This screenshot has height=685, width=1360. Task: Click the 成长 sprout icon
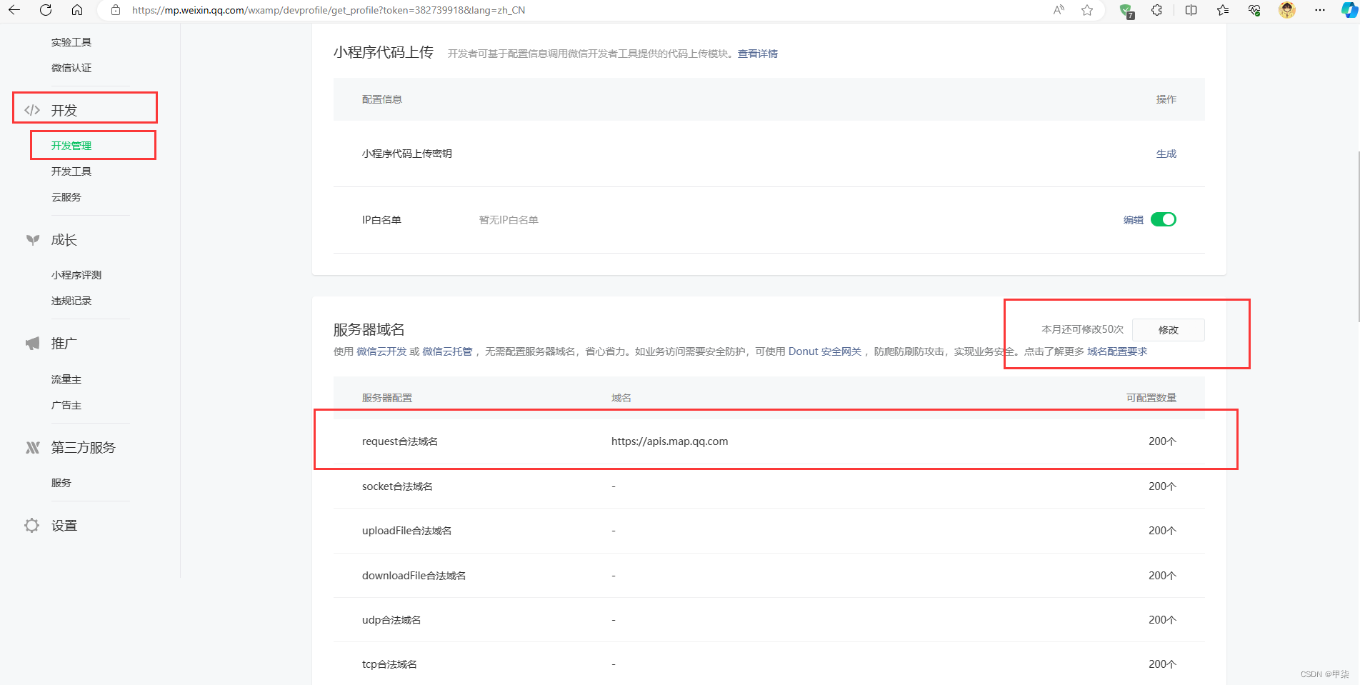(33, 240)
